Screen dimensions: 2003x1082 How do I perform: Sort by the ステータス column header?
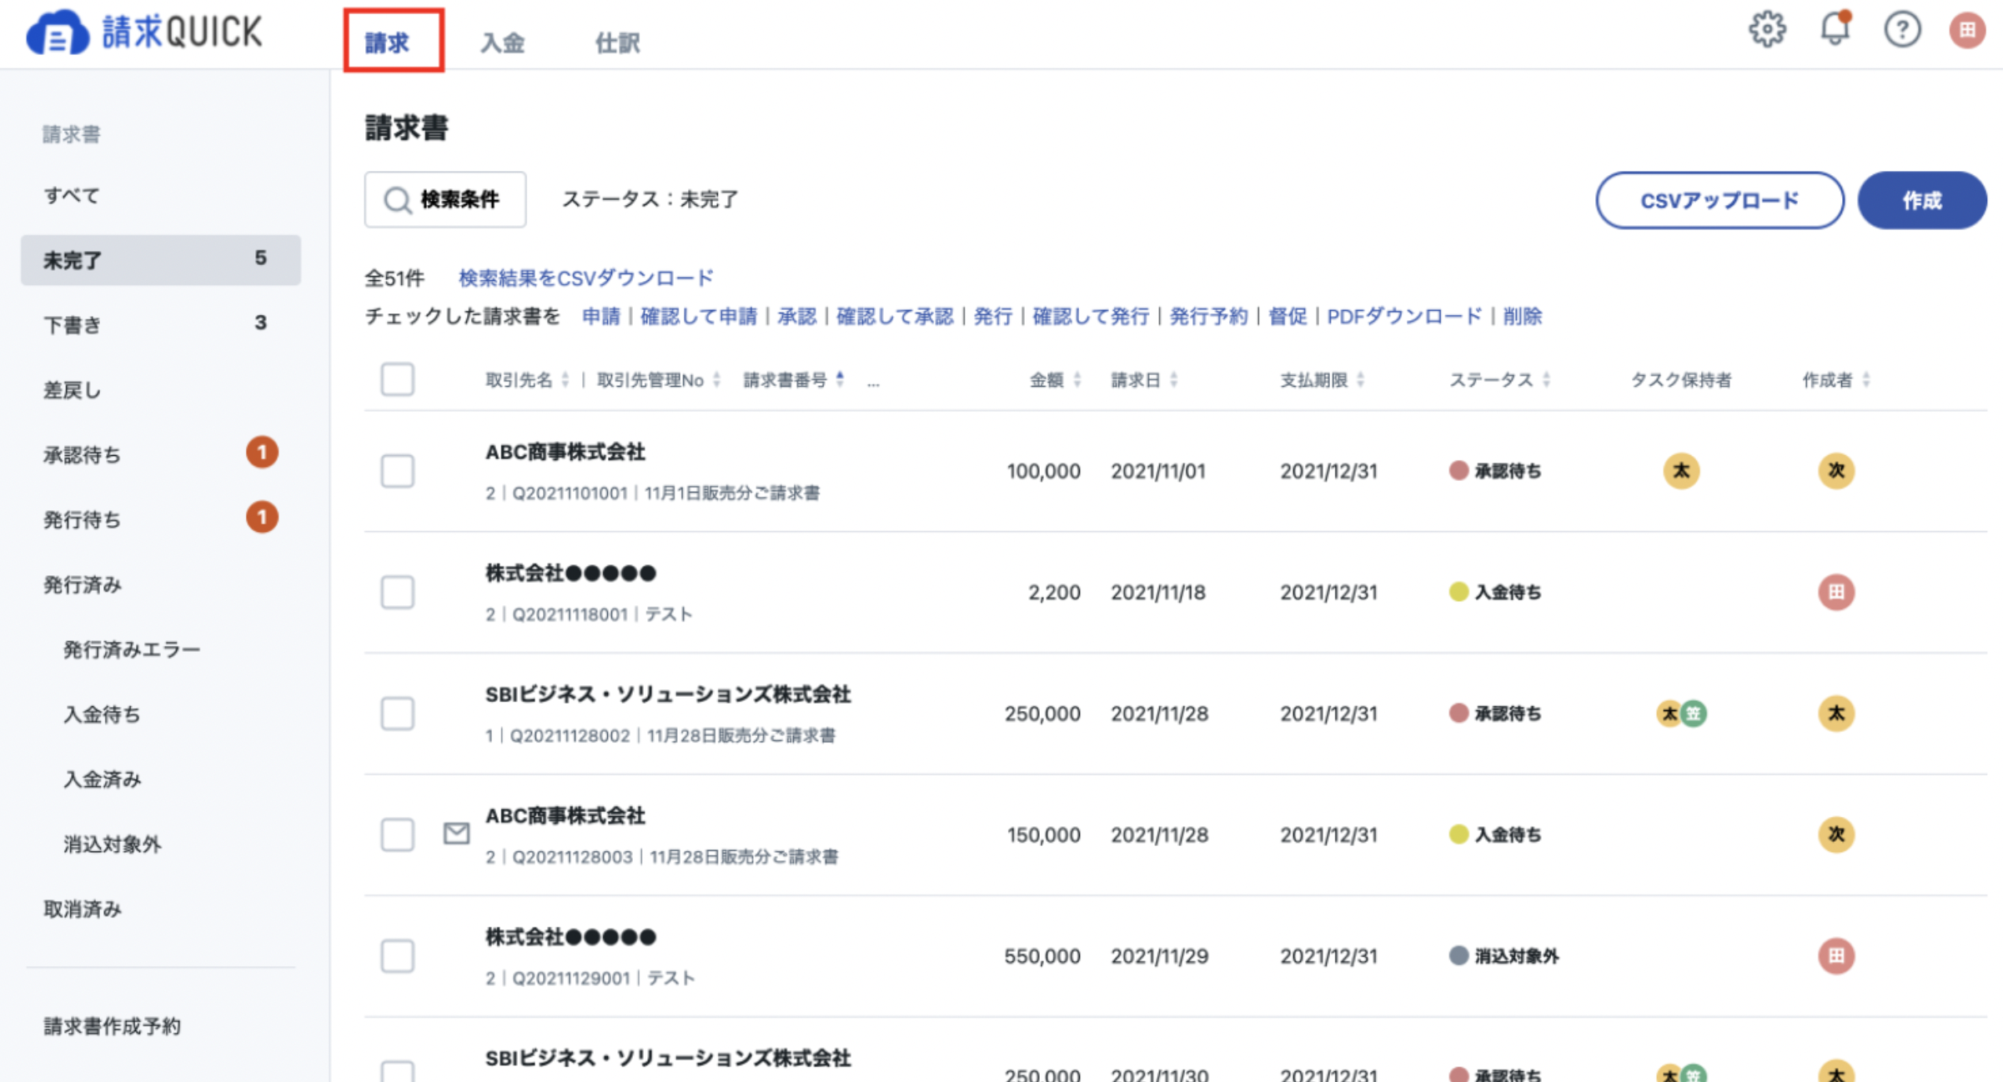click(x=1498, y=380)
